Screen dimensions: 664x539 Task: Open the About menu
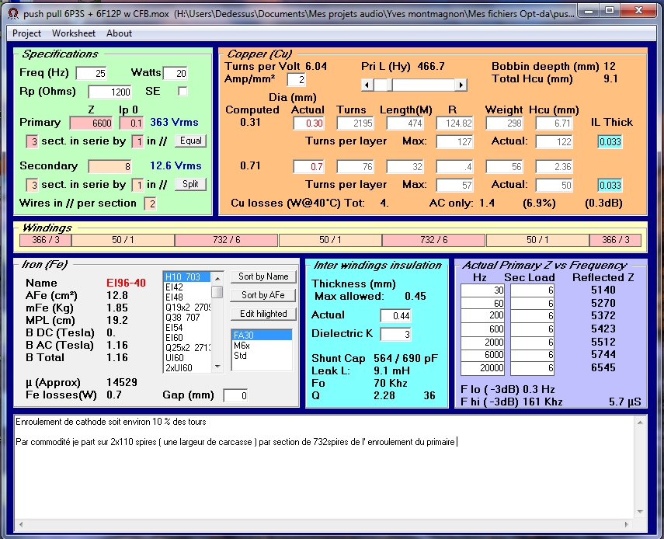[119, 33]
